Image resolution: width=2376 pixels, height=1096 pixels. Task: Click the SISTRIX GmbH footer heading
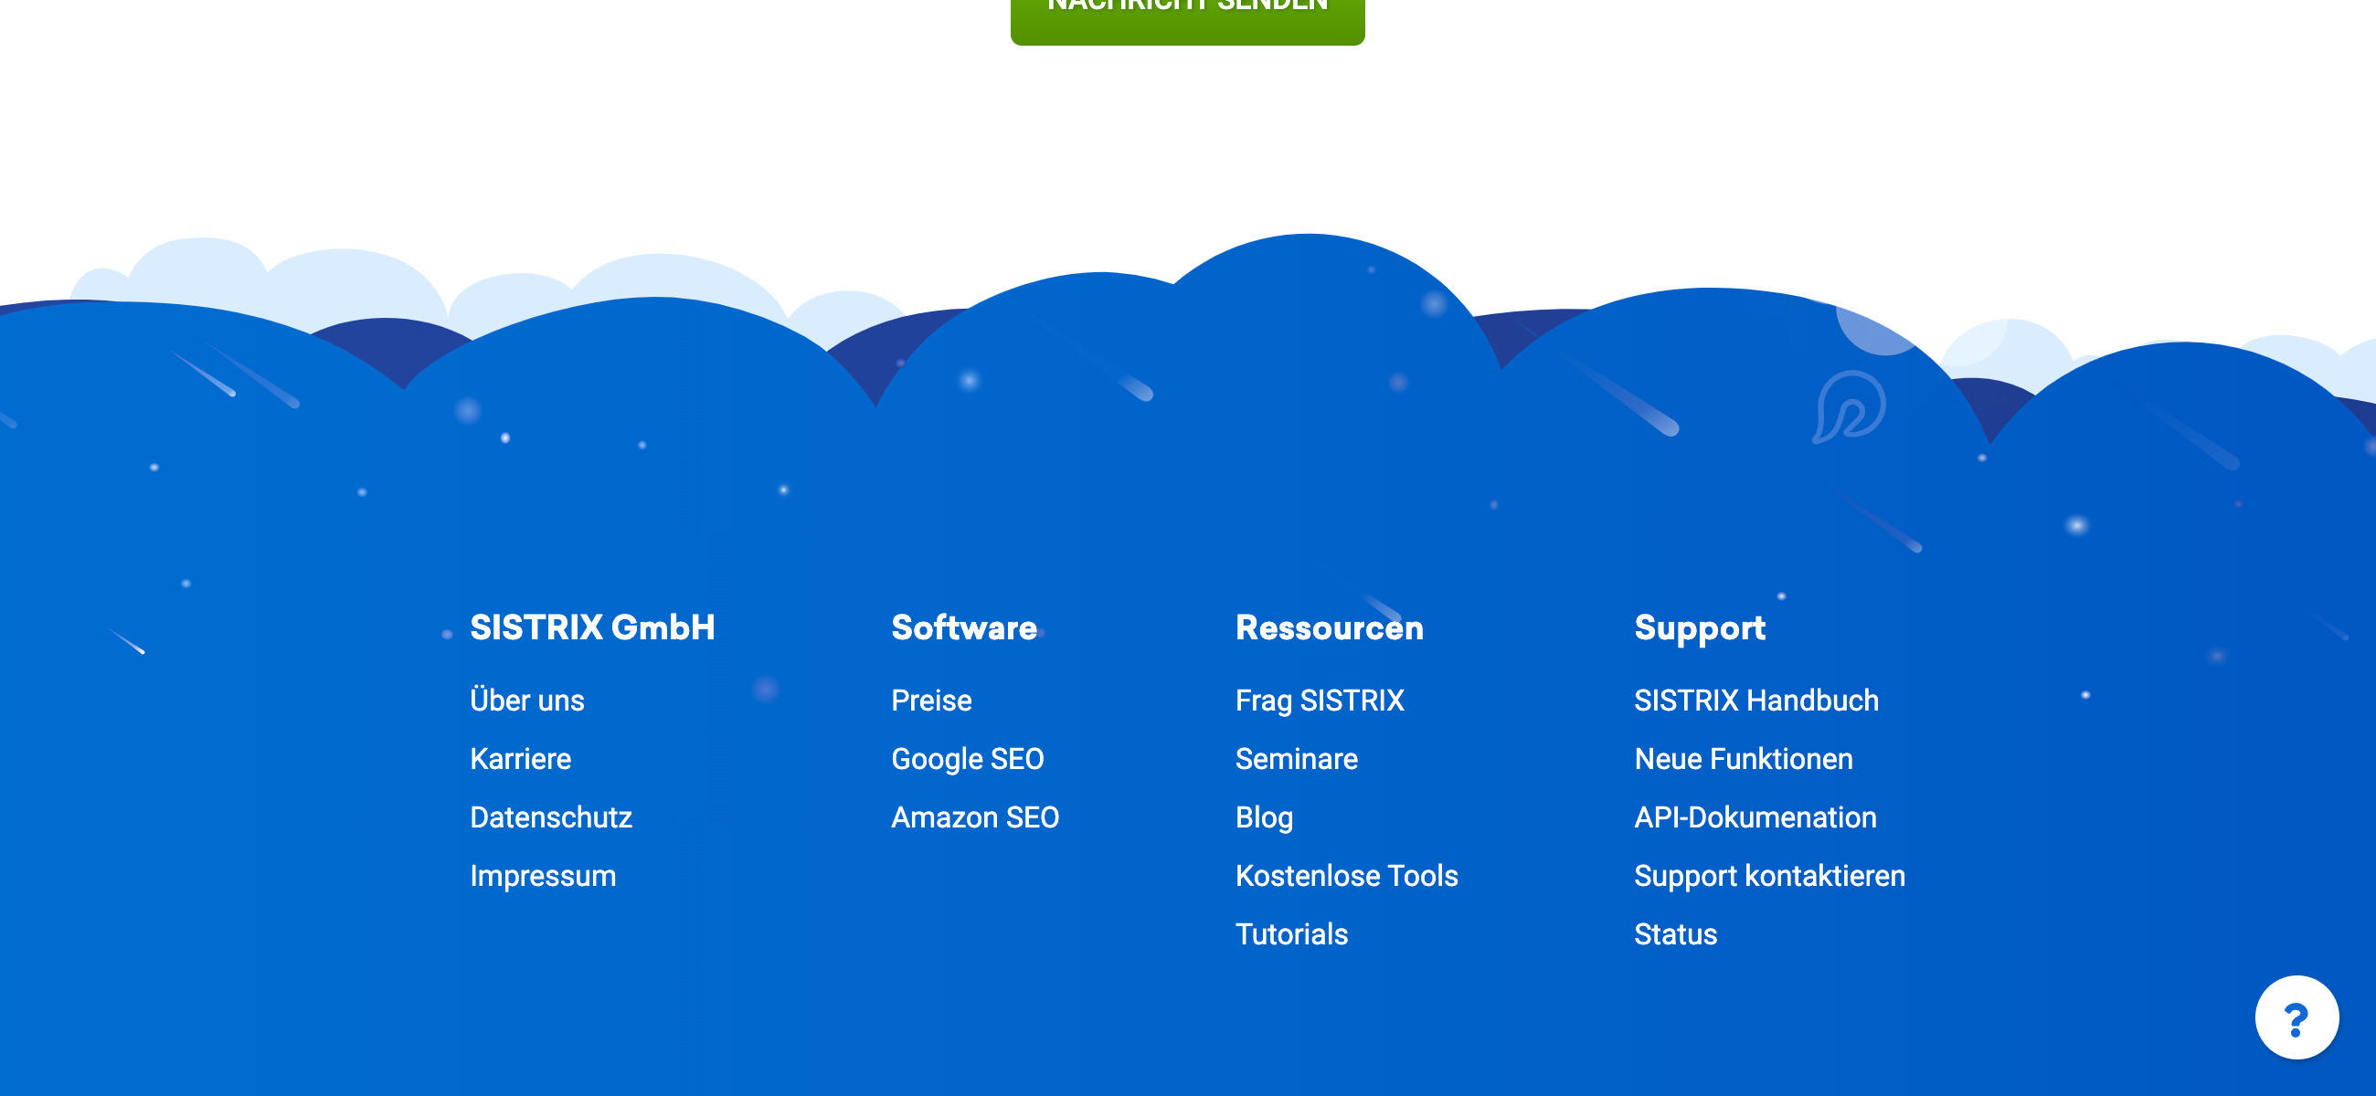592,627
